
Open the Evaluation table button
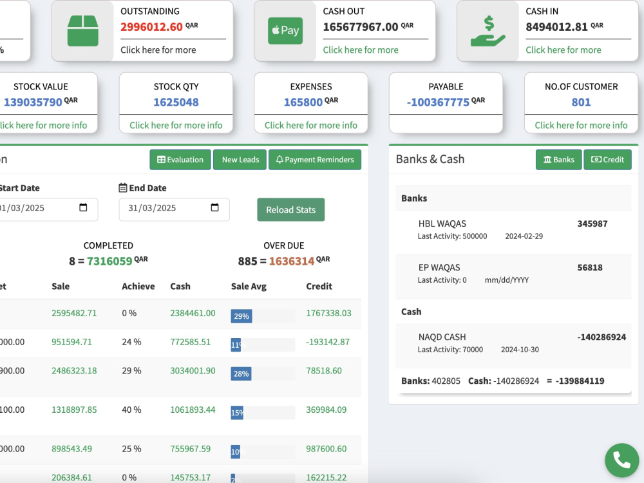coord(180,160)
